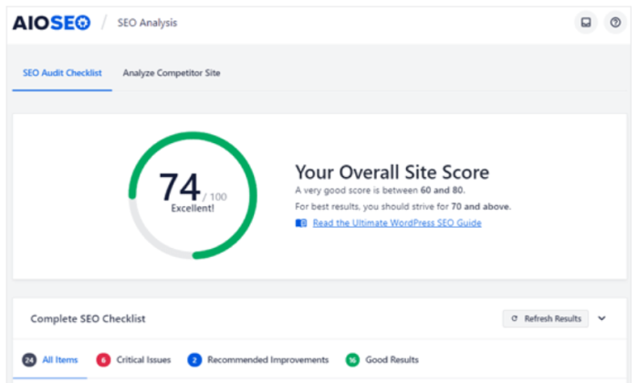The width and height of the screenshot is (639, 383).
Task: Open Read the Ultimate WordPress SEO Guide link
Action: click(x=397, y=223)
